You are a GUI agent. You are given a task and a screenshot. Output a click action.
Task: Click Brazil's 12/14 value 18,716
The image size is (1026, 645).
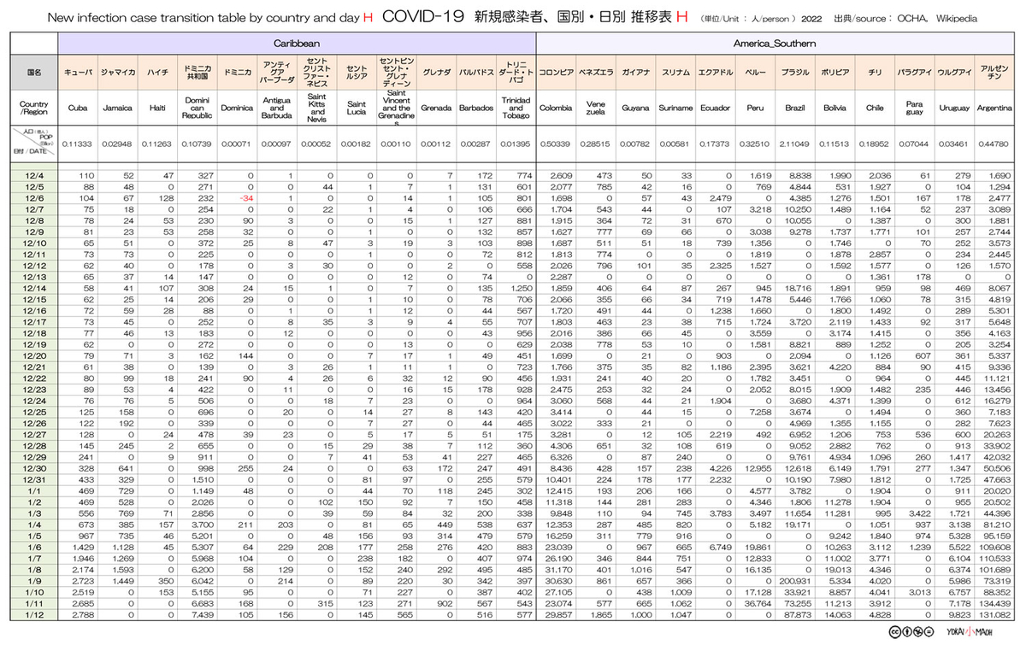pos(799,288)
